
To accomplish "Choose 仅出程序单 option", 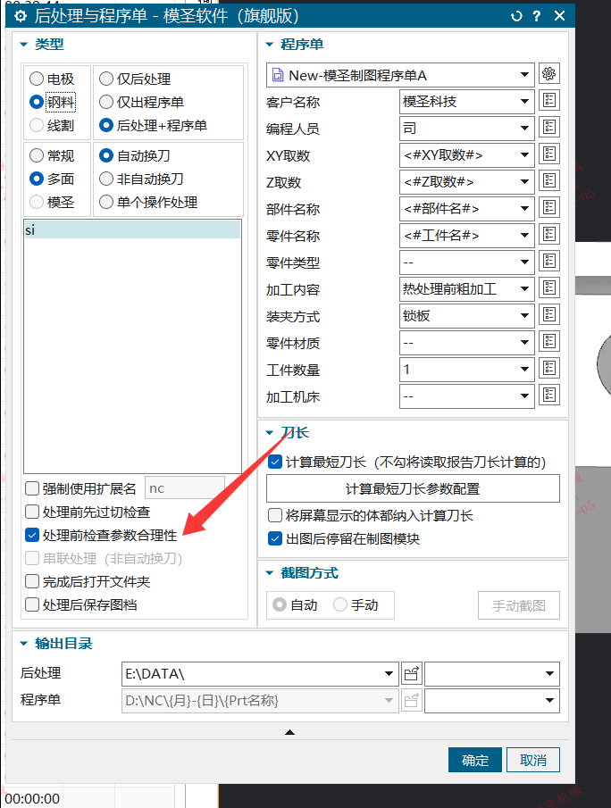I will [x=141, y=102].
